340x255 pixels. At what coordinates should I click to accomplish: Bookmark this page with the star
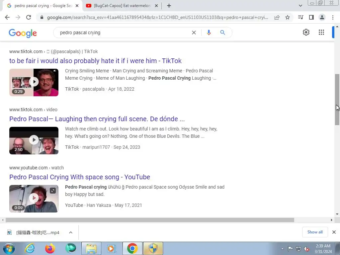pyautogui.click(x=288, y=17)
